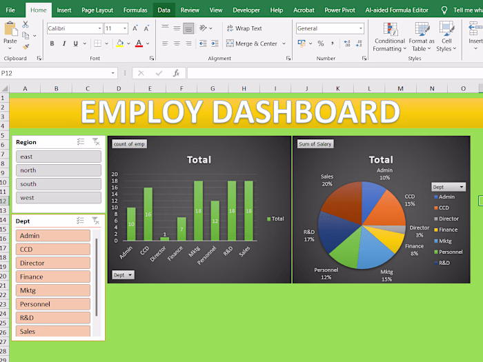Viewport: 483px width, 362px height.
Task: Click Cell Styles button
Action: 446,37
